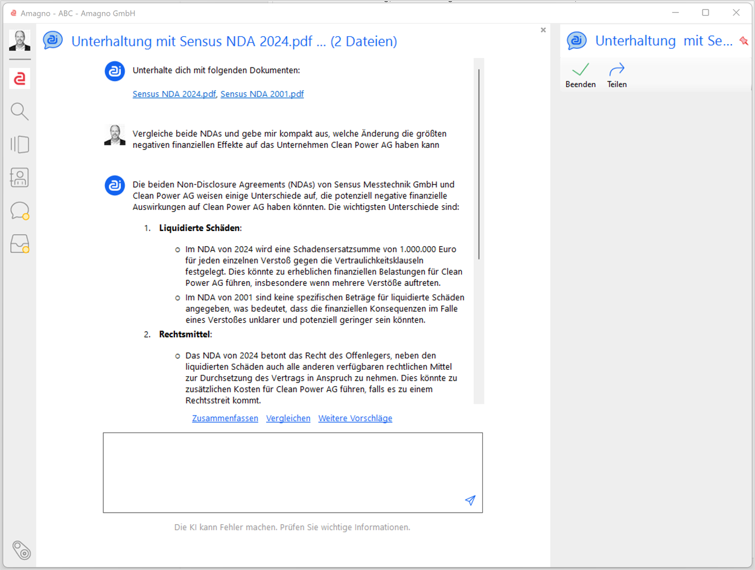The height and width of the screenshot is (570, 755).
Task: Open the Sensus NDA 2024.pdf link
Action: tap(174, 94)
